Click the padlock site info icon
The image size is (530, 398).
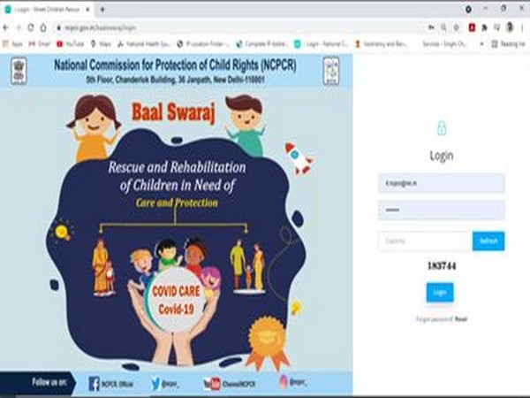point(59,28)
